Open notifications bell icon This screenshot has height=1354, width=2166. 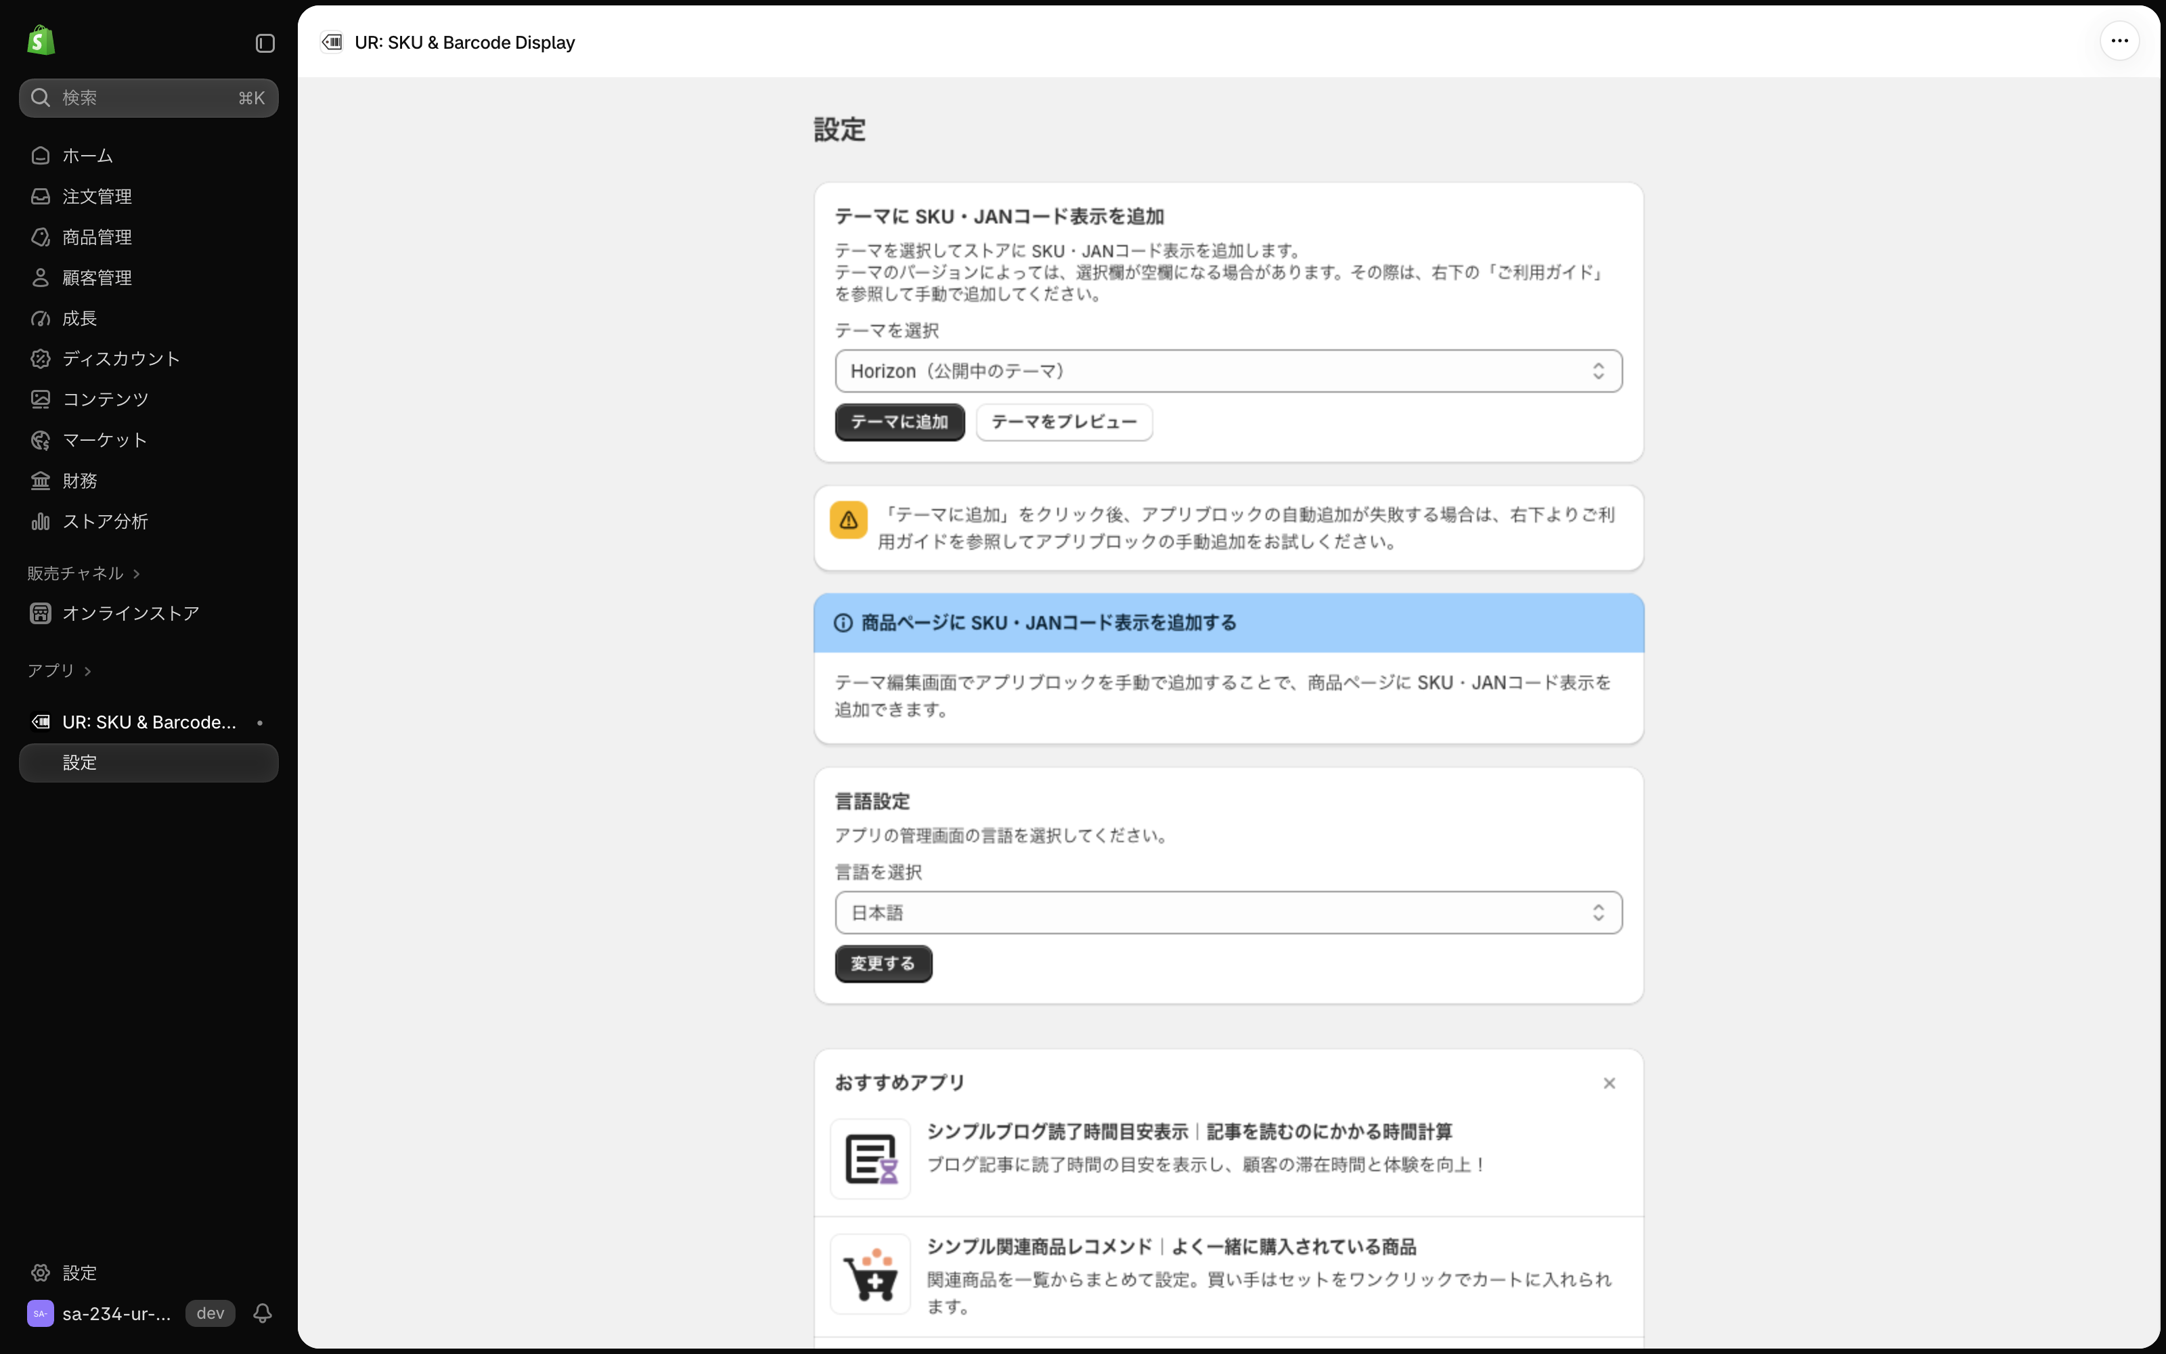click(x=262, y=1313)
